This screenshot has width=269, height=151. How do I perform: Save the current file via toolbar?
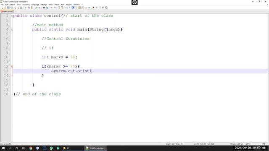pyautogui.click(x=8, y=8)
